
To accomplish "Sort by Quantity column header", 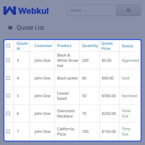I will [90, 46].
